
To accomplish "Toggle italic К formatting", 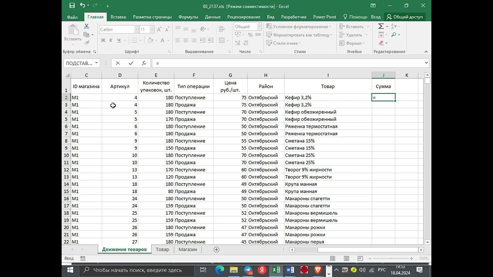I will coord(111,40).
